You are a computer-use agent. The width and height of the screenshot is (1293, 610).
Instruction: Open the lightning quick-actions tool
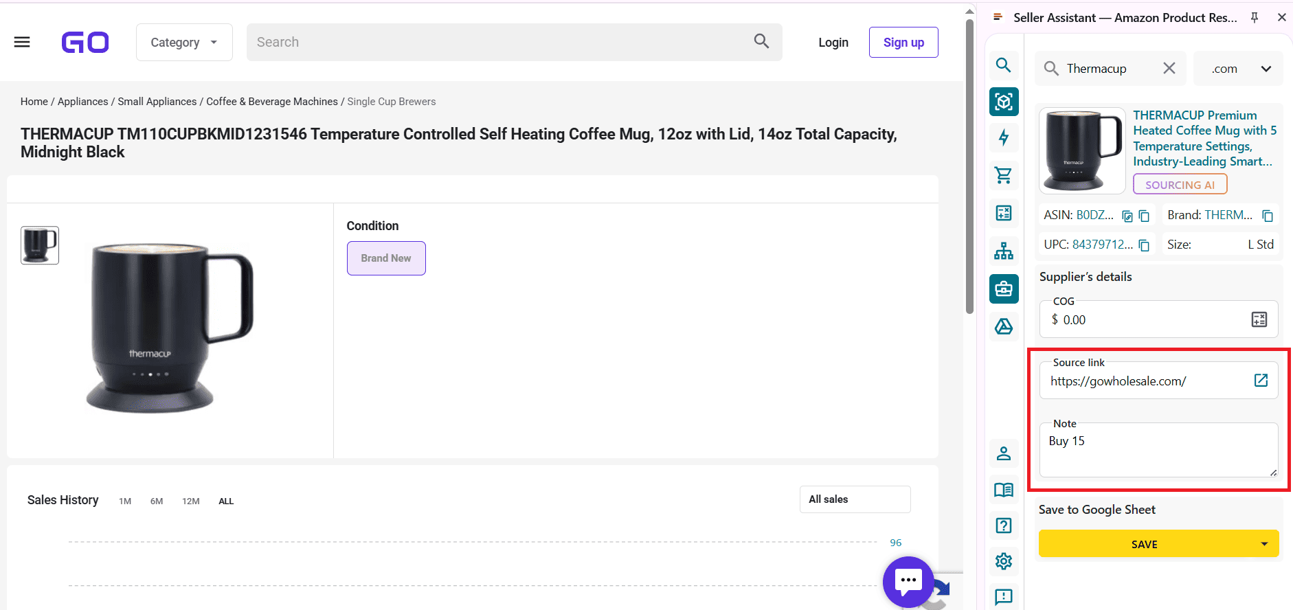(1004, 137)
